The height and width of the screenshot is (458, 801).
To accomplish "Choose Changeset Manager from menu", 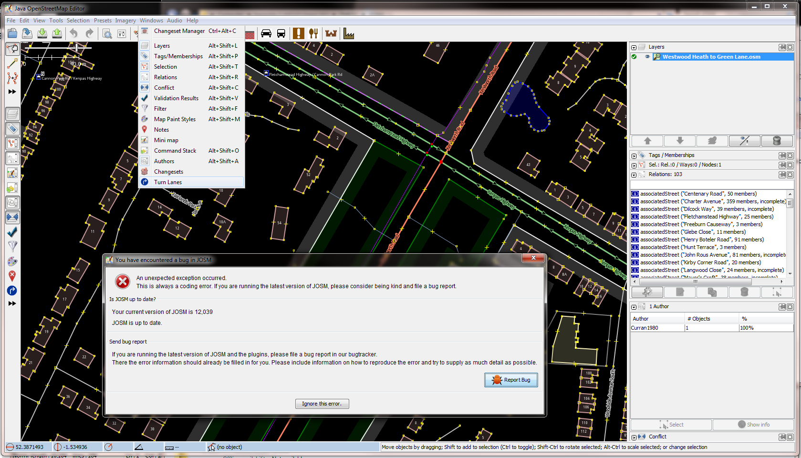I will point(192,31).
